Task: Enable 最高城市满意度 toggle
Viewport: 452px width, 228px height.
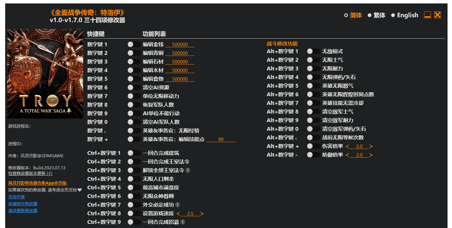Action: [134, 188]
